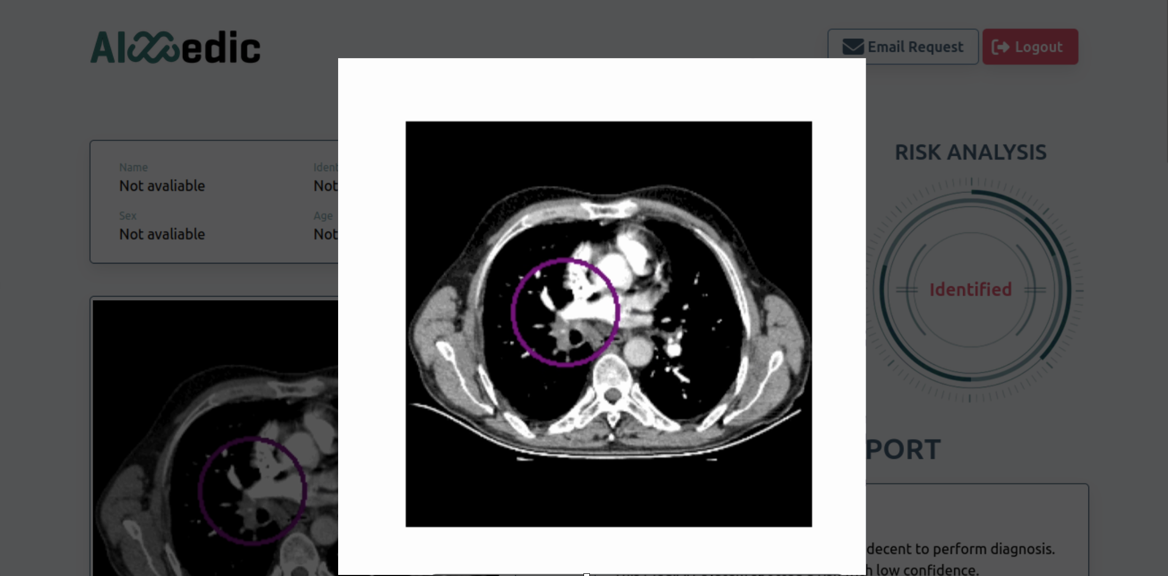Click the AIMedic logo

(x=175, y=47)
